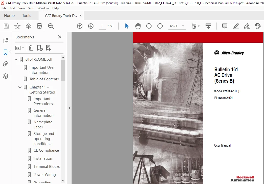Open the Find text magnifier tool
This screenshot has height=184, width=264.
point(51,26)
